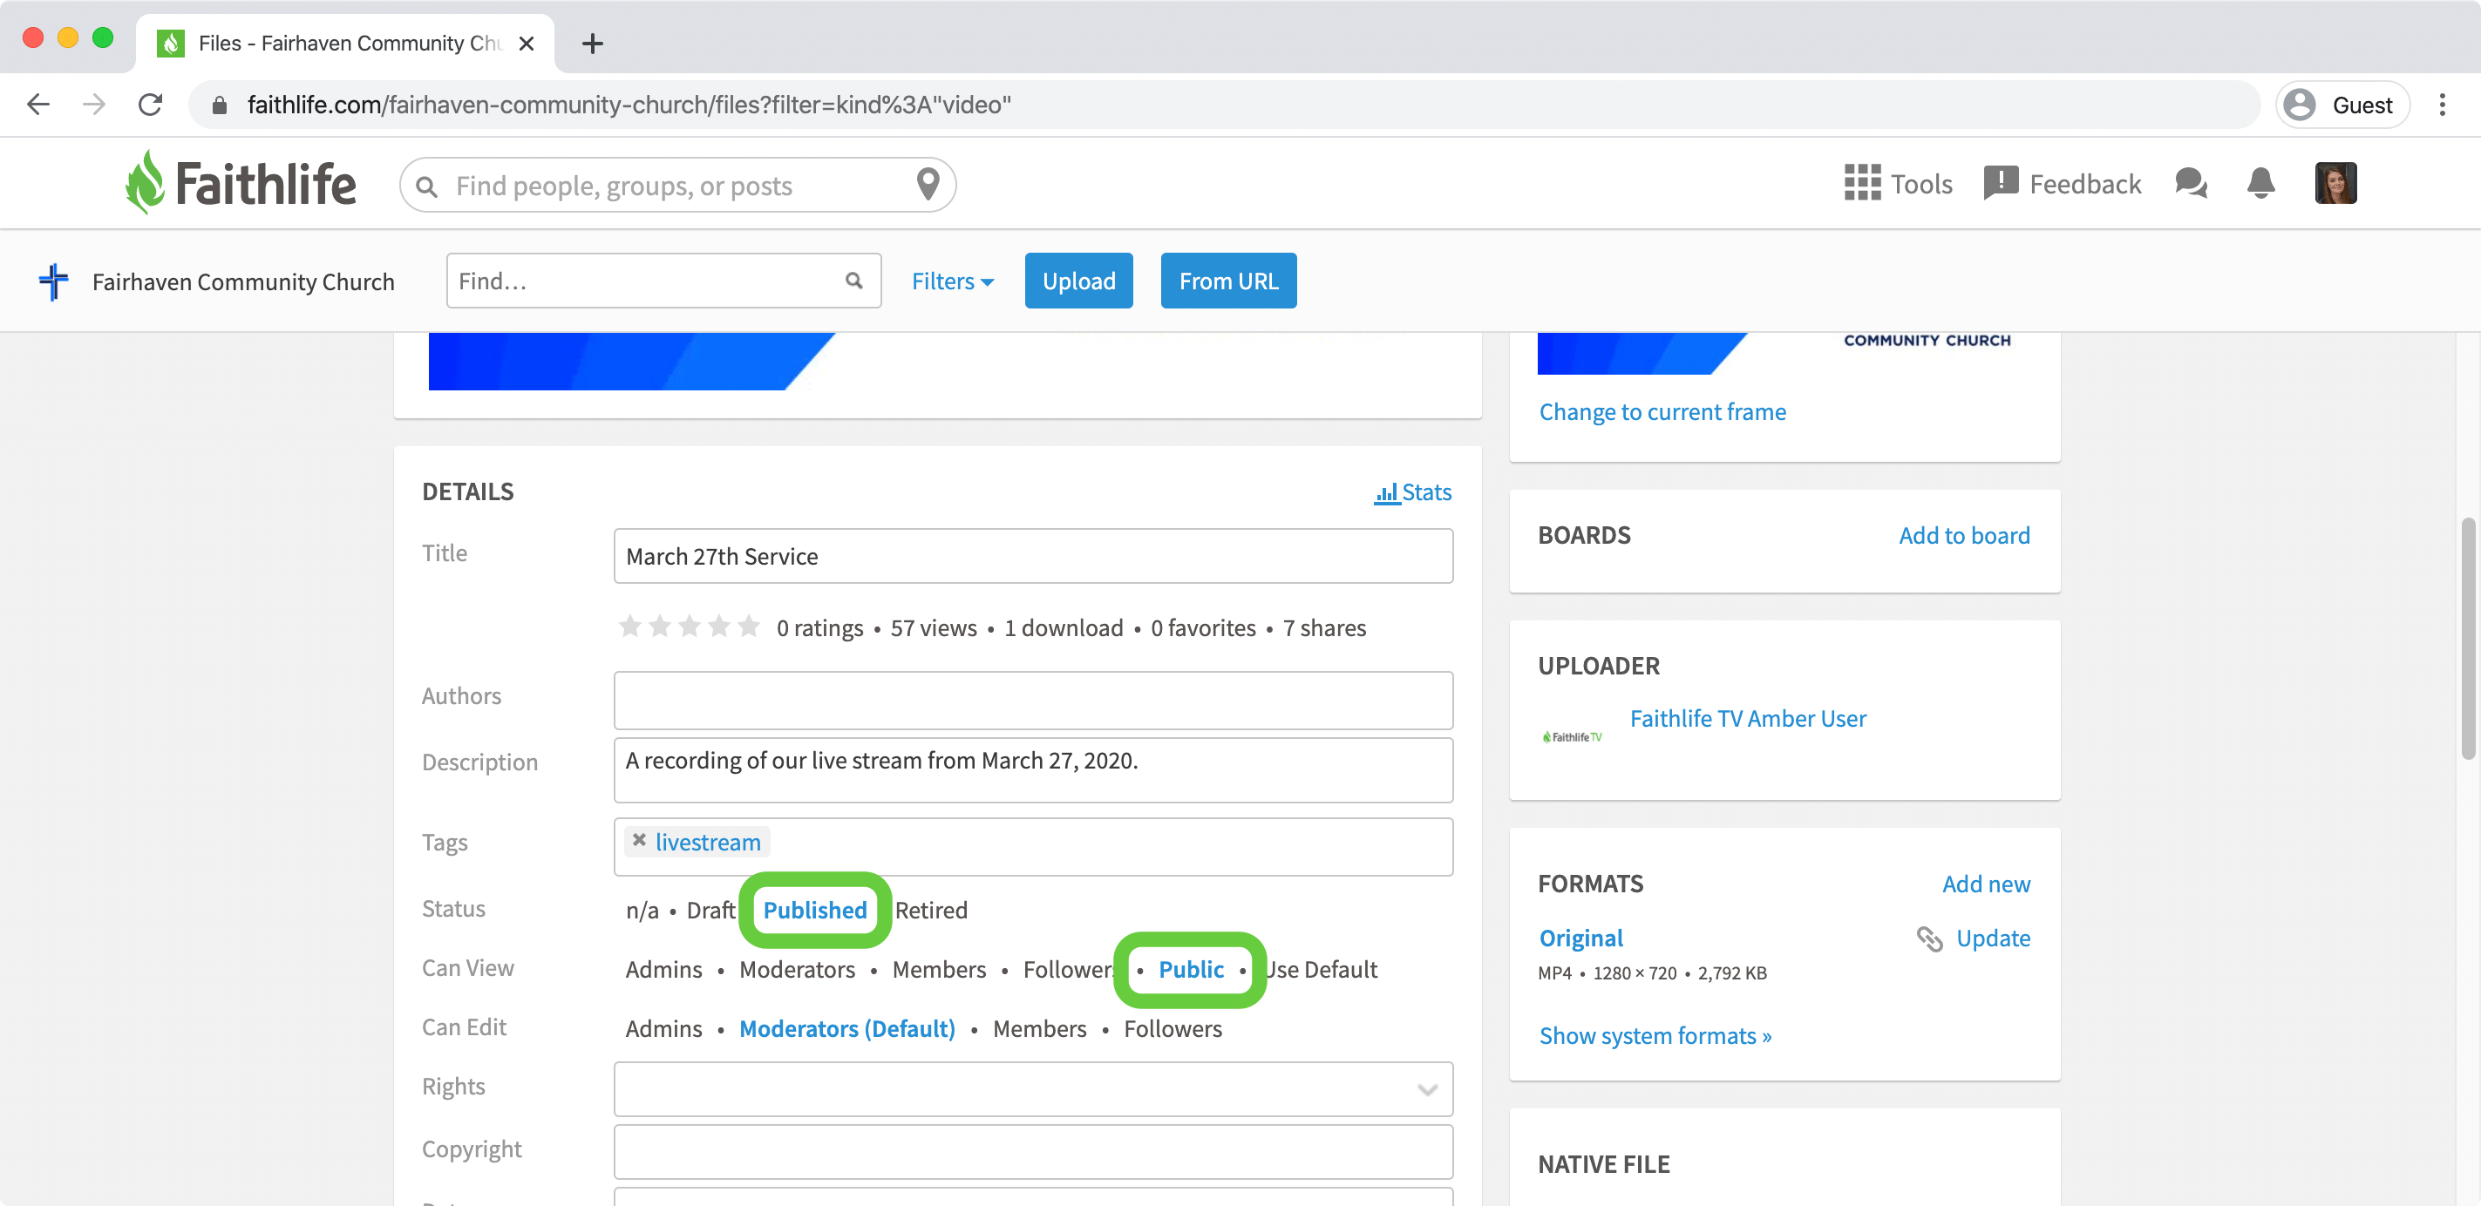Image resolution: width=2481 pixels, height=1206 pixels.
Task: Click Add to board link
Action: (1964, 535)
